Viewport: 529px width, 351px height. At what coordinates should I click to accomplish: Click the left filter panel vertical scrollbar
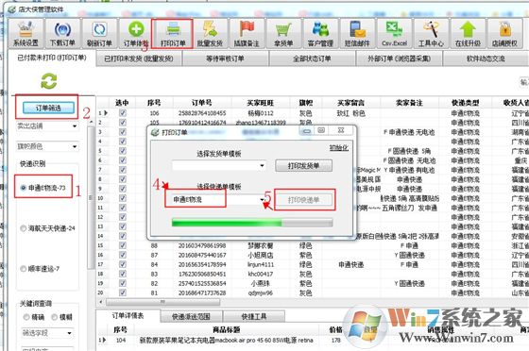tap(91, 198)
